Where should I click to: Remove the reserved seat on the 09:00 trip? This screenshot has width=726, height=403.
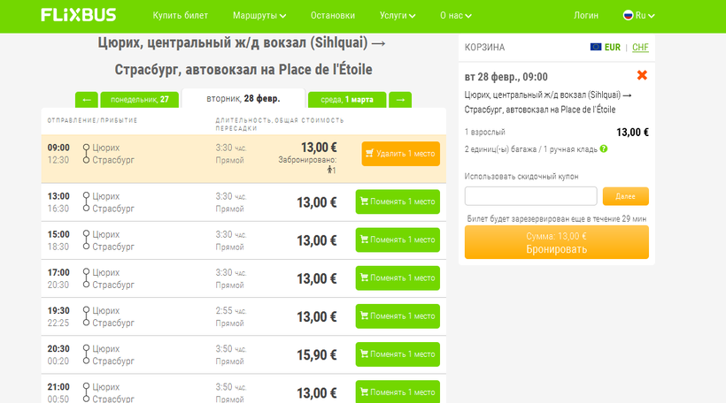click(x=400, y=154)
